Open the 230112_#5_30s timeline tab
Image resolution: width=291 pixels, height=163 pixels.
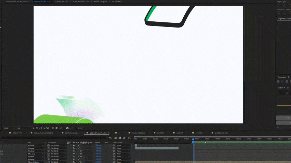pos(221,133)
